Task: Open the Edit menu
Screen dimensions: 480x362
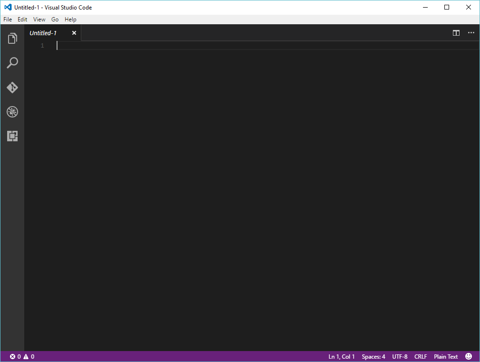Action: [22, 20]
